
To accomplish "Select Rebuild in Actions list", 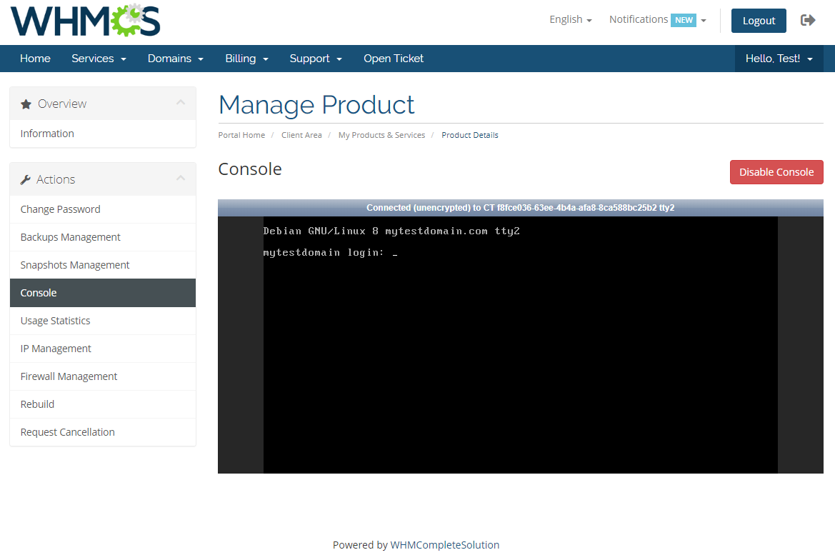I will [103, 404].
